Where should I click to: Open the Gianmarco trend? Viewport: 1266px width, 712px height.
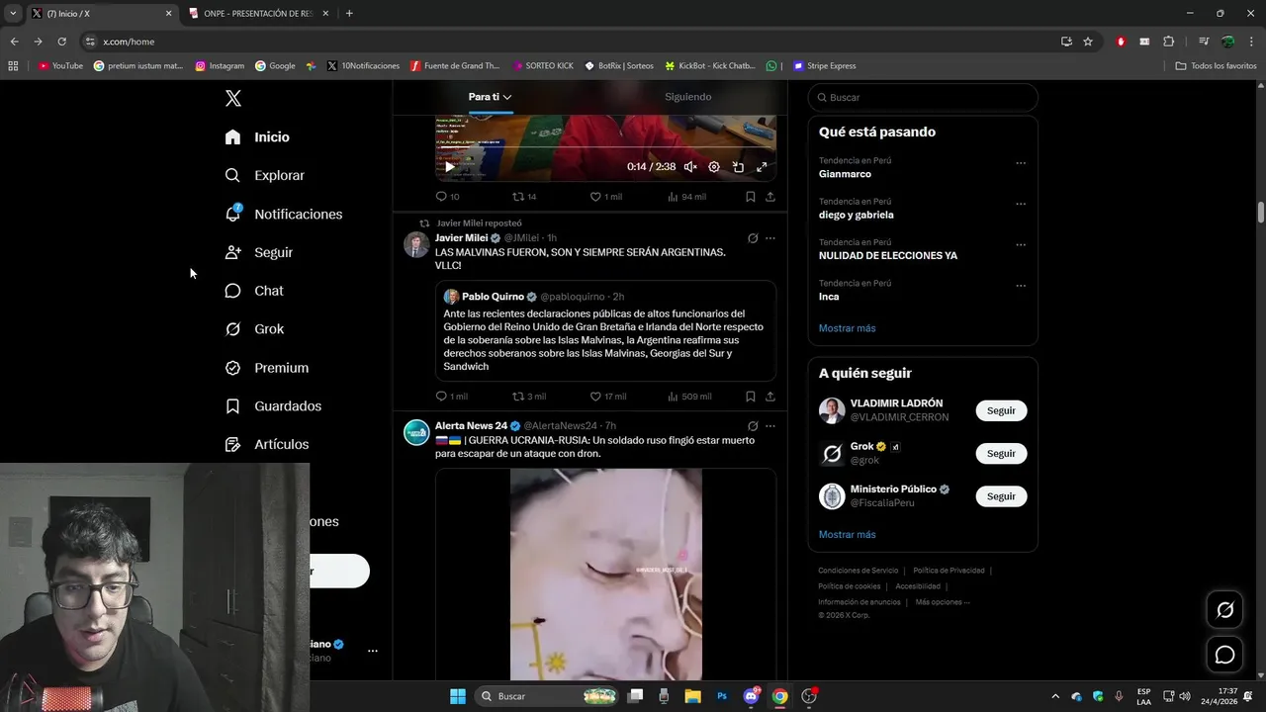[845, 174]
